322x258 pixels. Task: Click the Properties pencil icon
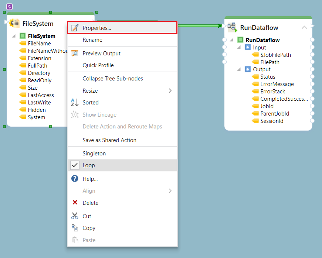[75, 28]
